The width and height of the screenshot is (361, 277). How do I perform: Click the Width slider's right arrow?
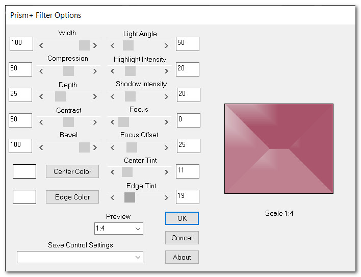(95, 45)
